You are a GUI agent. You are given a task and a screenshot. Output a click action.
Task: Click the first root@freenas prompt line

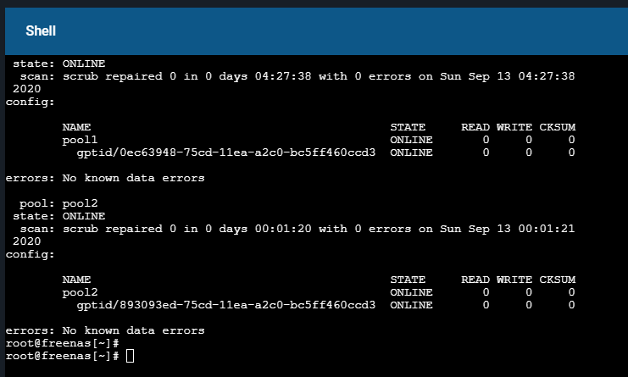pos(62,343)
